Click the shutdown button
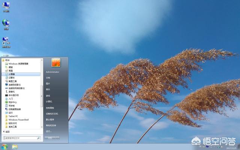240x150 pixels. pos(50,138)
